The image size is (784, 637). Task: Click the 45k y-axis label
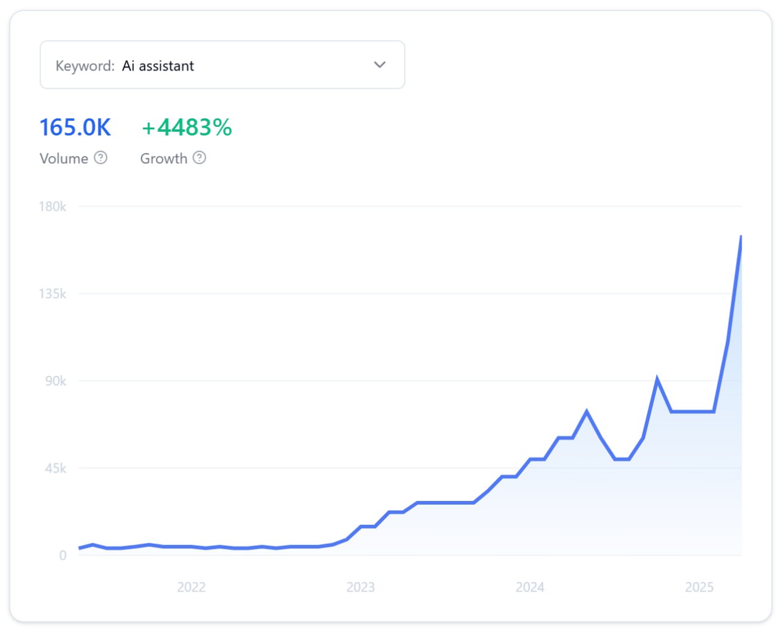(56, 468)
